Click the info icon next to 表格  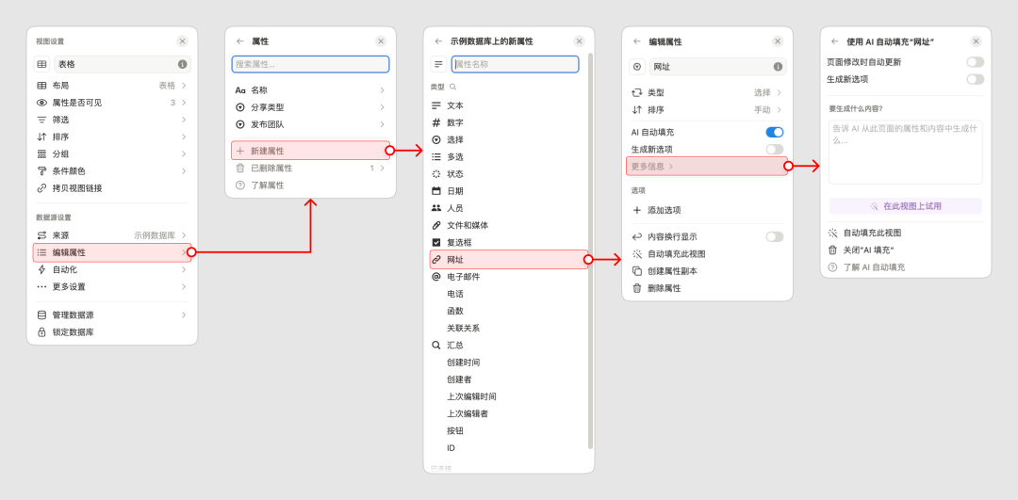(182, 64)
